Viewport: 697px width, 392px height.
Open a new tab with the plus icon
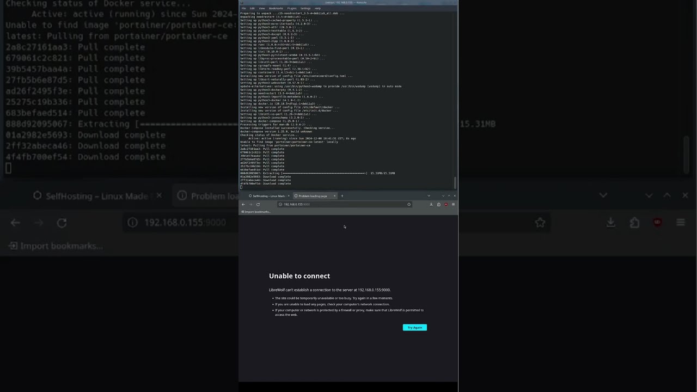(x=342, y=196)
